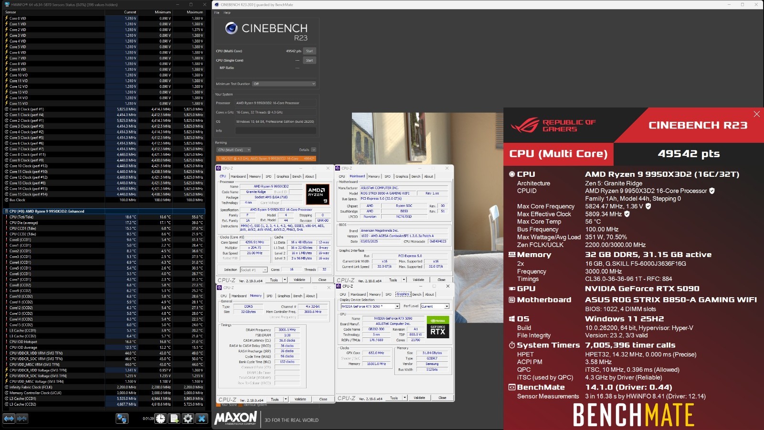
Task: Click the blue X close icon in HWiNFO toolbar
Action: click(202, 419)
